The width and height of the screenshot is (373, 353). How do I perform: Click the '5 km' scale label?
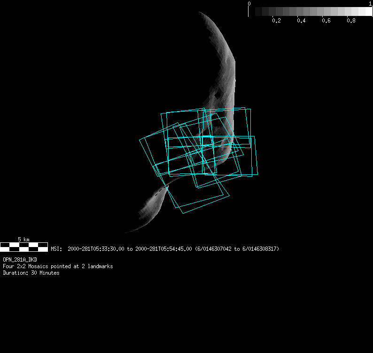[x=23, y=240]
